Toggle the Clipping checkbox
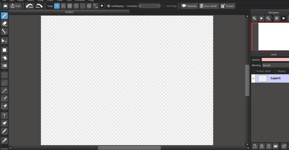Viewport: 289px width, 150px height. [275, 71]
